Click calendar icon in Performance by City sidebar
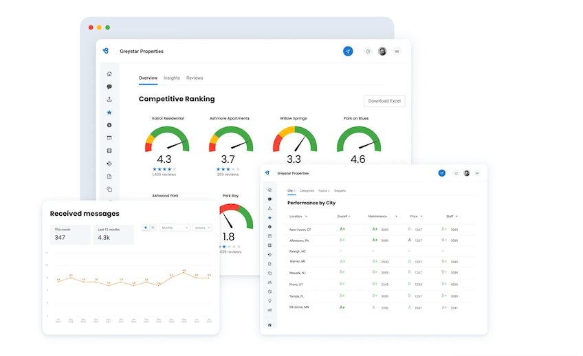Viewport: 583px width, 356px height. 269,236
